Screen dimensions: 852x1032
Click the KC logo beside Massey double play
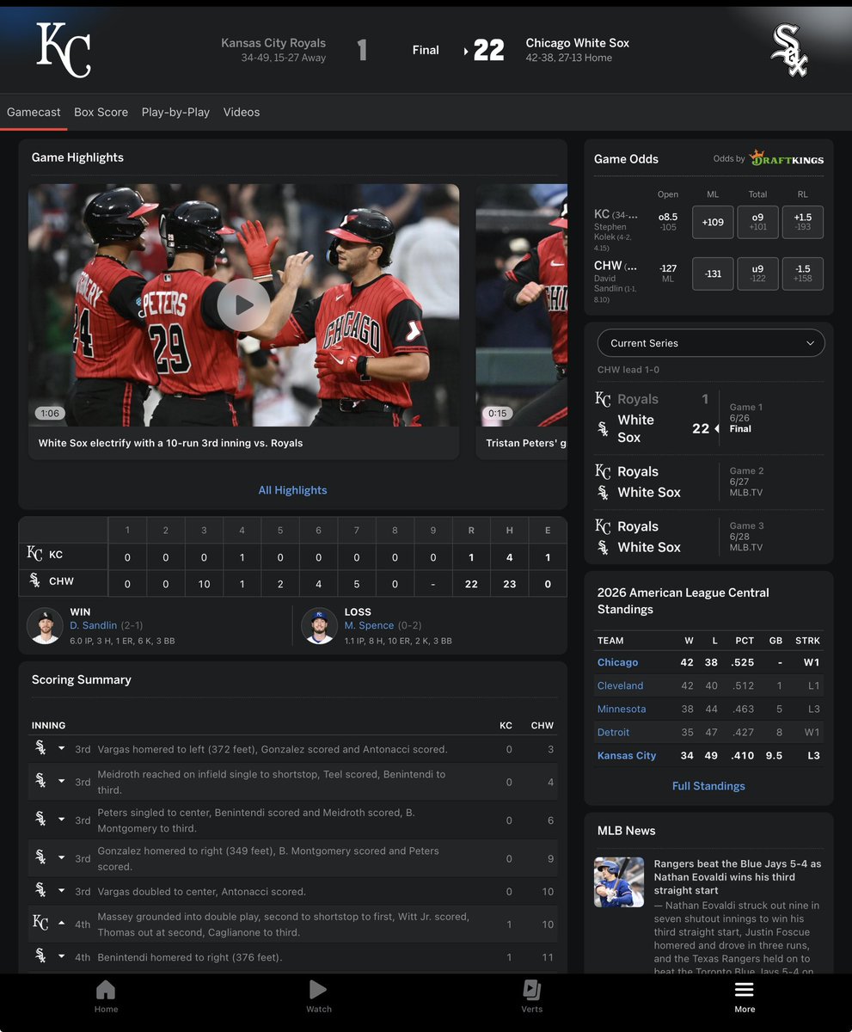[x=40, y=923]
